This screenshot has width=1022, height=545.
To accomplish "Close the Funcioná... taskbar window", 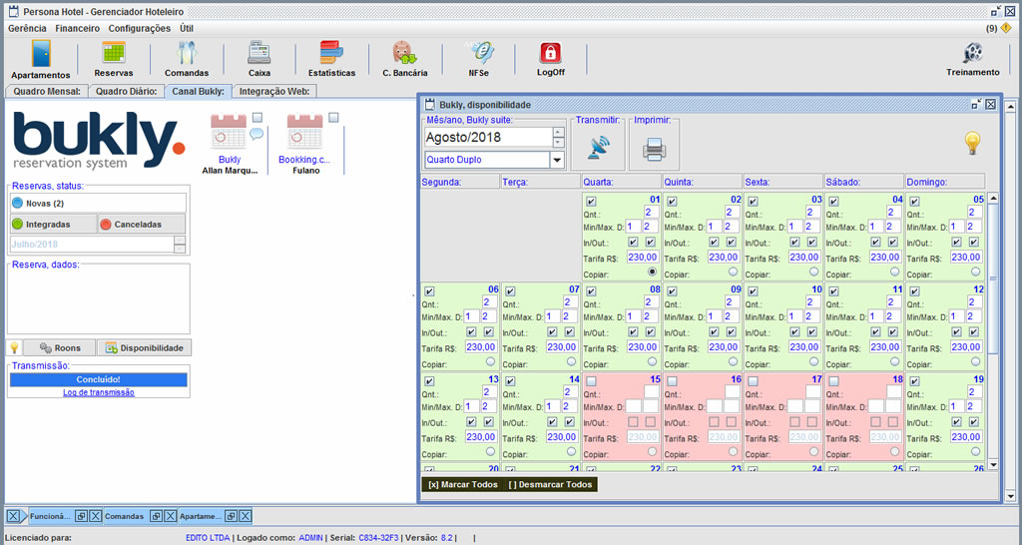I will (95, 516).
